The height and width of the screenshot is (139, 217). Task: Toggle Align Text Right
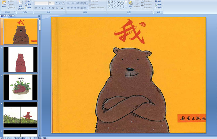coord(75,8)
